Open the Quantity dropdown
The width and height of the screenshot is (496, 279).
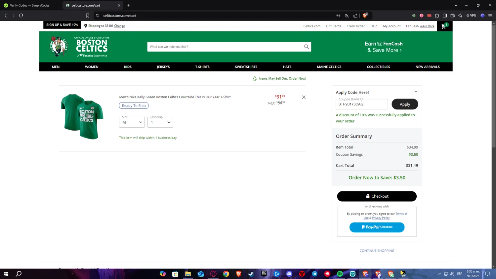[160, 122]
